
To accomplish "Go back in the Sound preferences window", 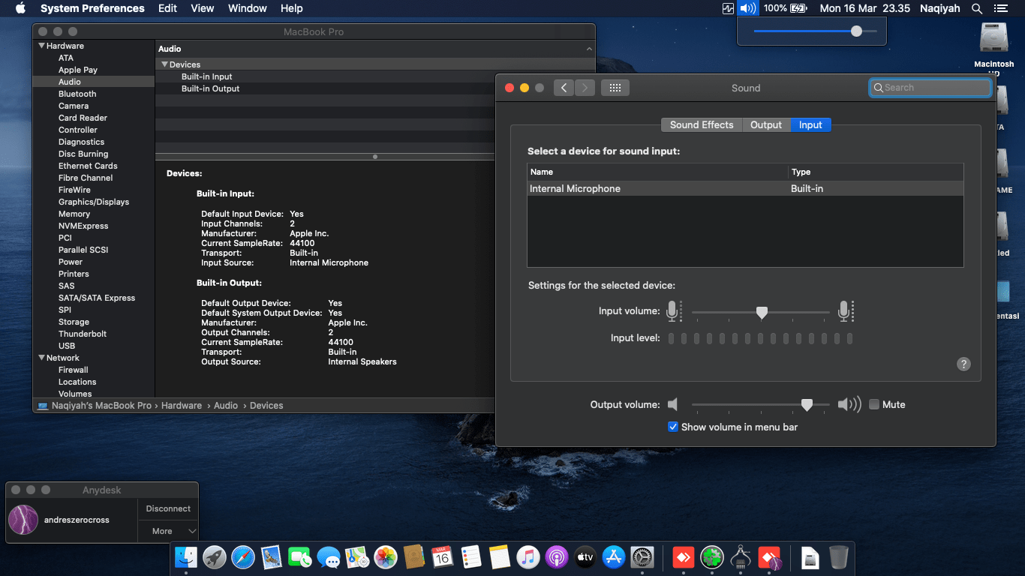I will (x=564, y=88).
